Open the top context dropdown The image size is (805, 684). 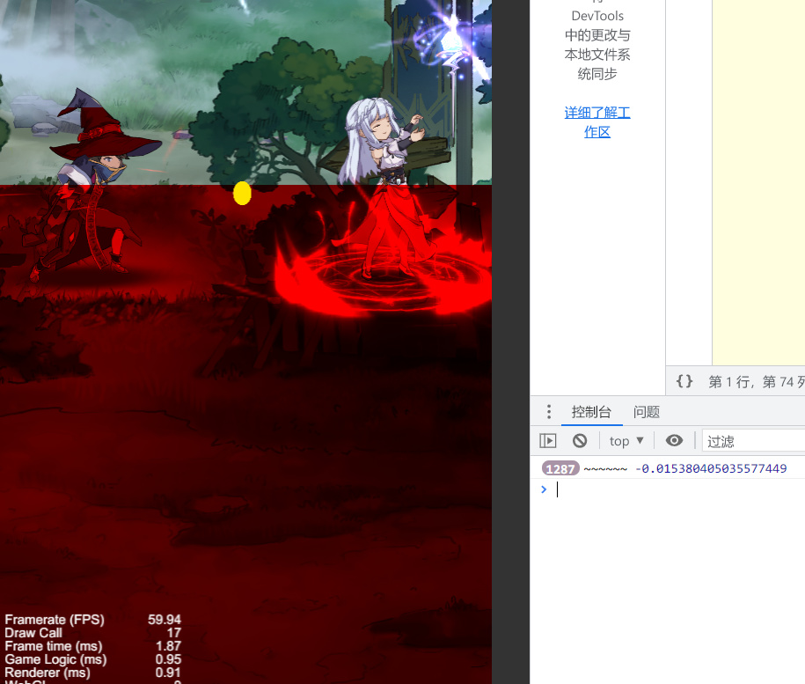626,441
